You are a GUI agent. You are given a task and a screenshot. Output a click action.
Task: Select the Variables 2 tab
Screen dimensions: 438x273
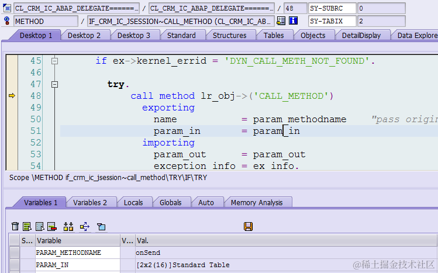pyautogui.click(x=90, y=203)
